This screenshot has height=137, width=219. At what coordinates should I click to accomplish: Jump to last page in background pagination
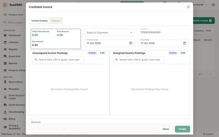210,74
